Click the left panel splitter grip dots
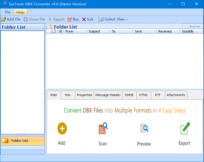 (21, 135)
